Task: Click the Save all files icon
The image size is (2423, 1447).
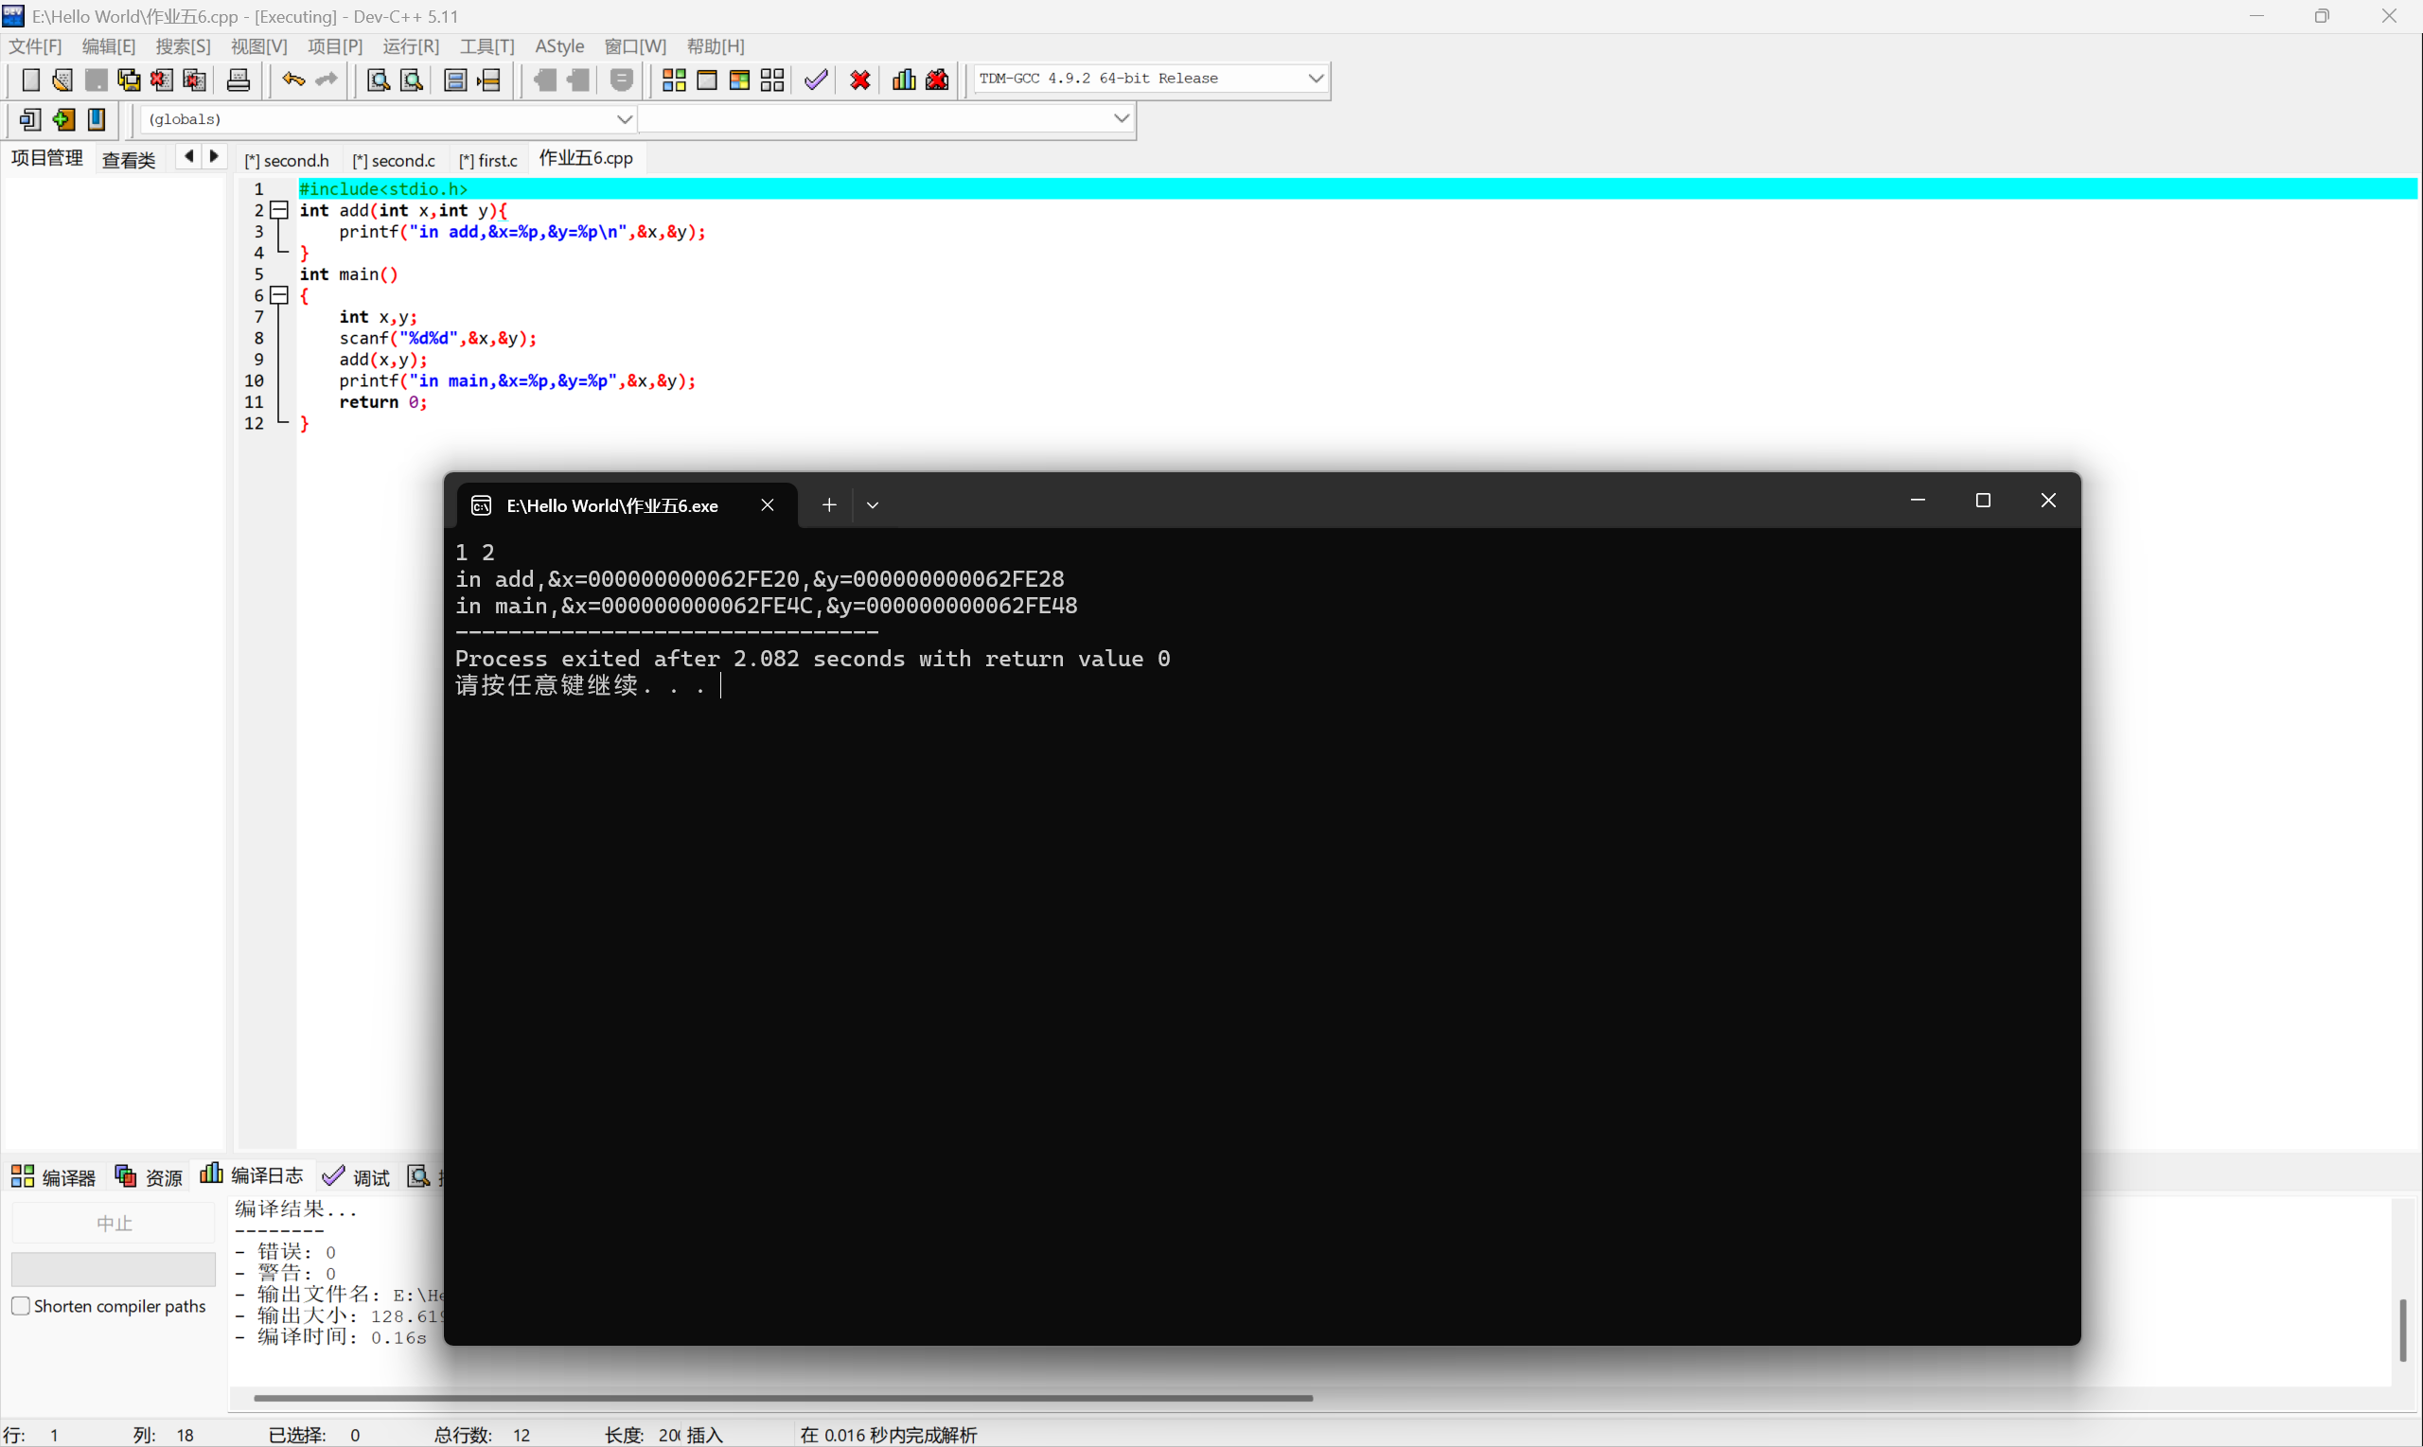Action: (x=128, y=79)
